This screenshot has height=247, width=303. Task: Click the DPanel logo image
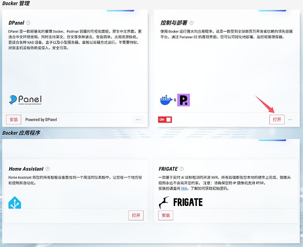(25, 100)
